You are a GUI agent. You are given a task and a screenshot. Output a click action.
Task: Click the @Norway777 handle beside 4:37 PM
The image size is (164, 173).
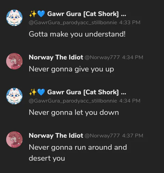pos(102,136)
